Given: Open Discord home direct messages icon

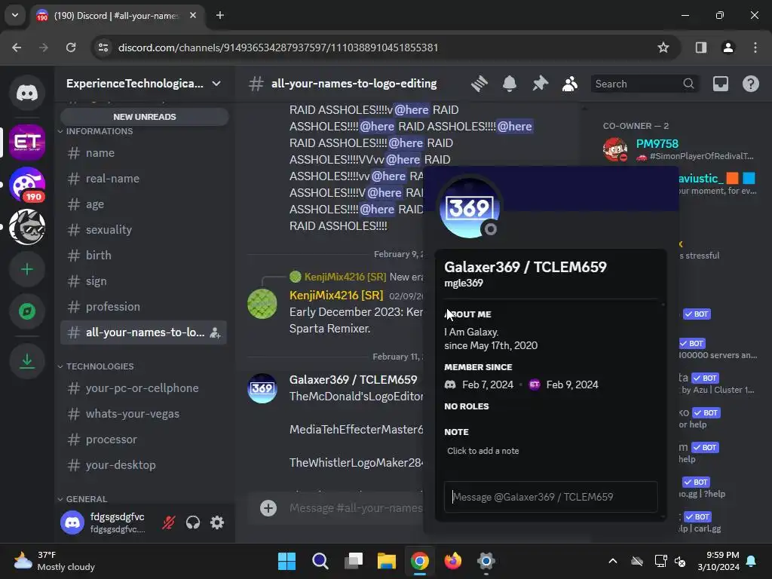Looking at the screenshot, I should pos(27,93).
